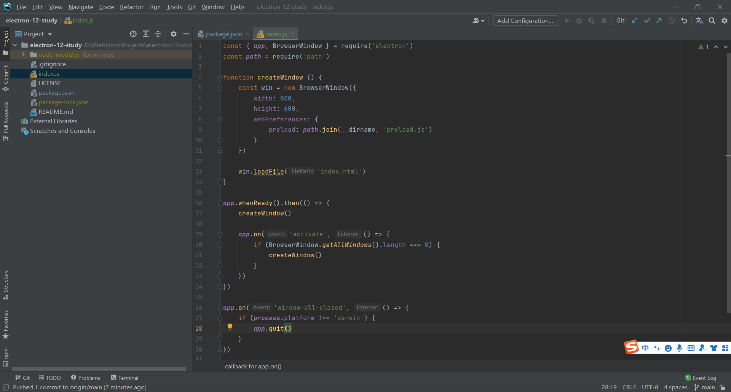The height and width of the screenshot is (392, 731).
Task: Open the File menu
Action: point(21,7)
